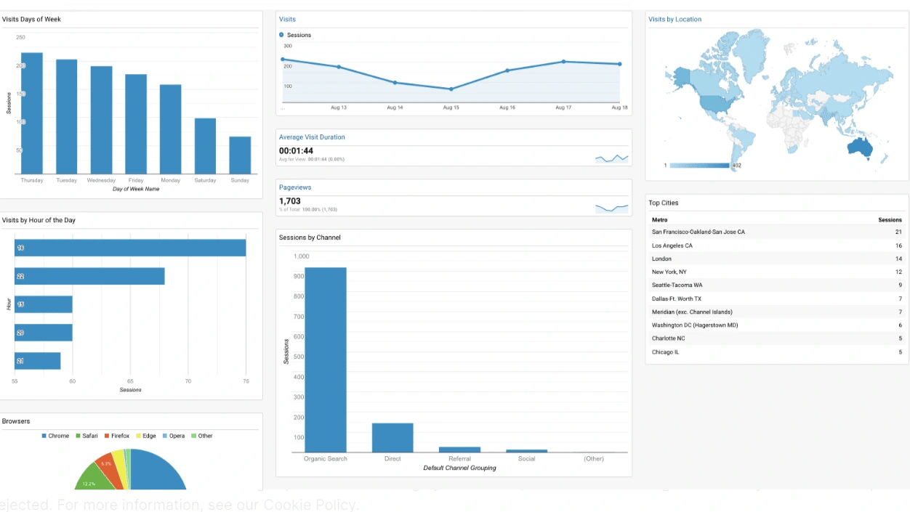Select the Meridian (exc. Channel Islands) row
Screen dimensions: 910x512
point(776,312)
